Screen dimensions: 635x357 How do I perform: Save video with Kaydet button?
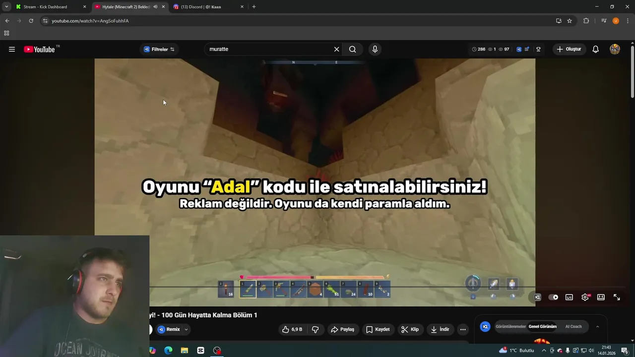click(378, 329)
